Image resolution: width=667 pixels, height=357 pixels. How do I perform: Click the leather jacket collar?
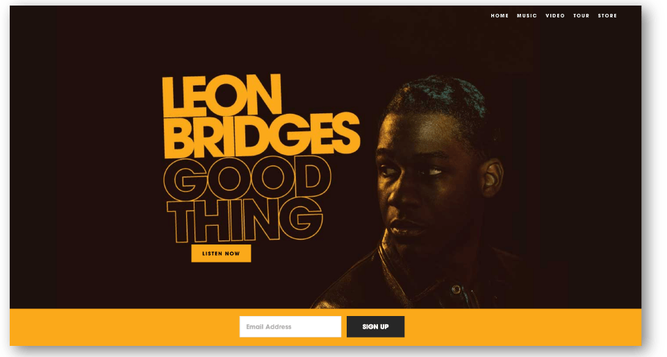395,272
